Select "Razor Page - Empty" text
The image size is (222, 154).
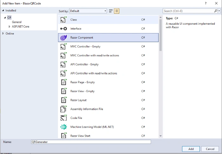tap(82, 82)
